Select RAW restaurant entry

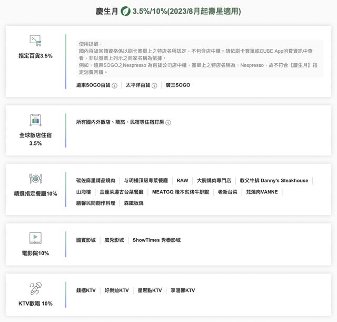pos(182,181)
